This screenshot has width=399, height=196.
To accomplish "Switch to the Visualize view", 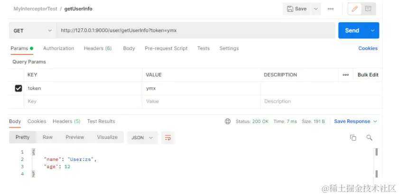I will tap(107, 137).
